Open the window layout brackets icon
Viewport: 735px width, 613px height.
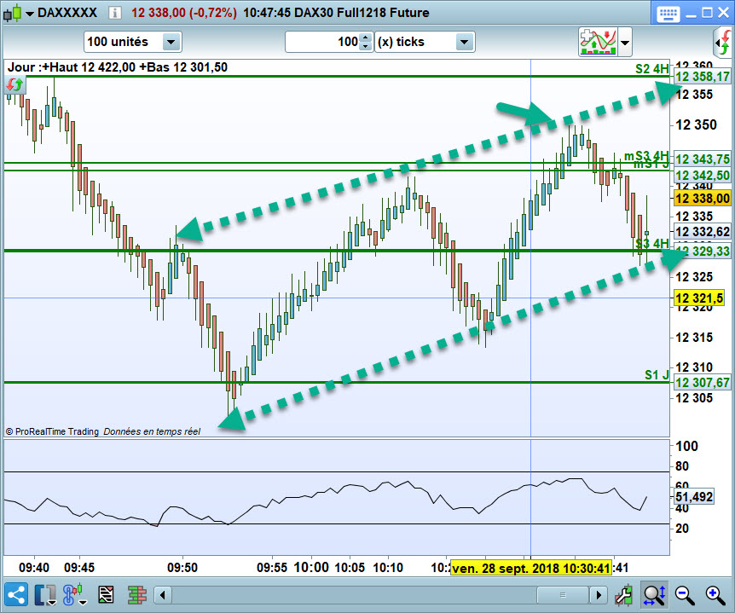(x=45, y=595)
